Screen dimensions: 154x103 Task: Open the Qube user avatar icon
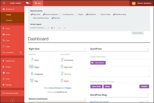[134, 3]
